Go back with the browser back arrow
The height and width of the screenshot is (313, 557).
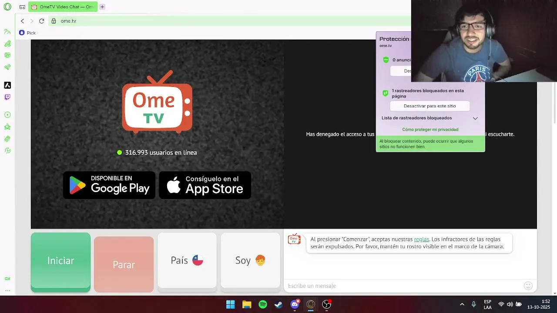pos(22,21)
